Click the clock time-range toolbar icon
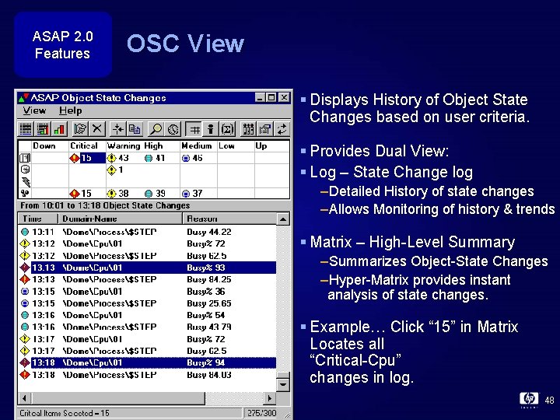 click(173, 129)
